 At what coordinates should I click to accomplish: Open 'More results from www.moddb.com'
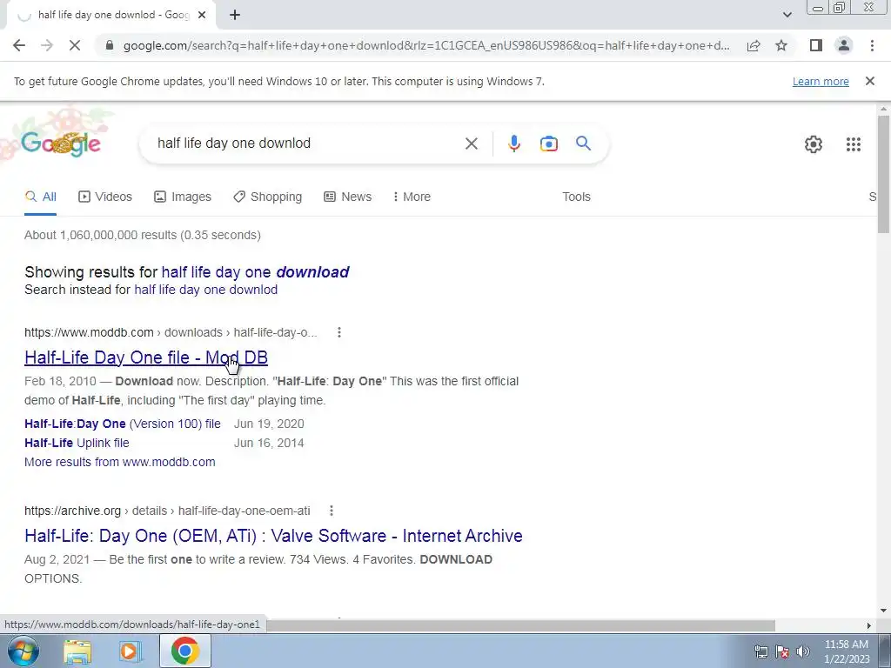pyautogui.click(x=120, y=462)
